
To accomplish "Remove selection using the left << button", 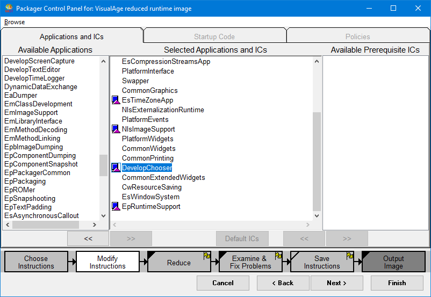I will click(x=88, y=238).
